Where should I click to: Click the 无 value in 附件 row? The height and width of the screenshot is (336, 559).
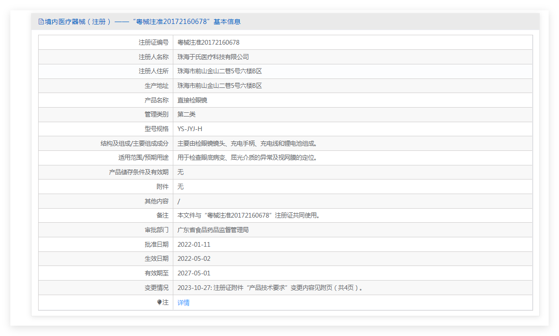click(181, 187)
